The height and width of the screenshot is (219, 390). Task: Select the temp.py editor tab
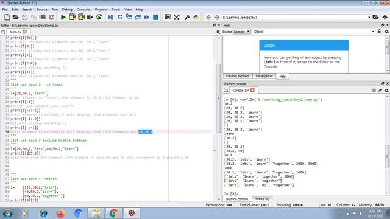click(15, 32)
